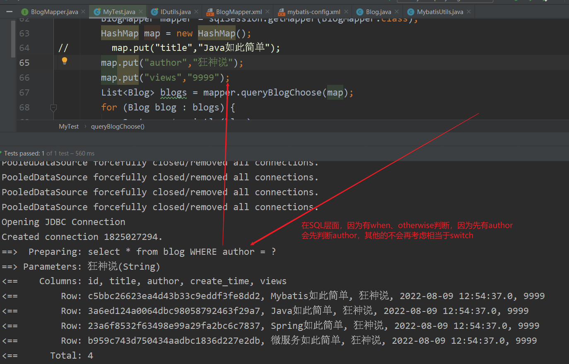
Task: Click the console row with Java如此简单
Action: [265, 311]
